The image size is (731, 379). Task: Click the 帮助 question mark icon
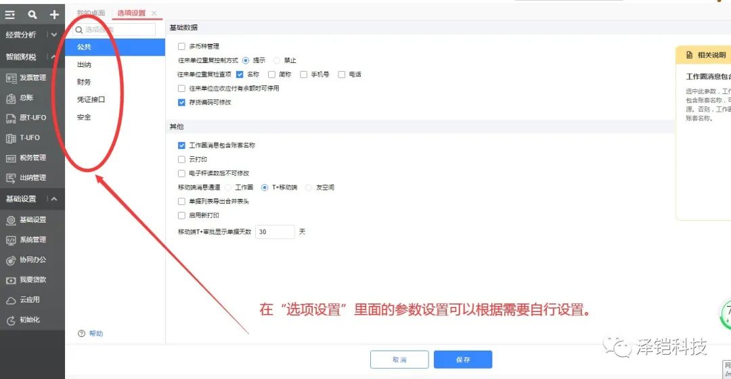pos(82,333)
